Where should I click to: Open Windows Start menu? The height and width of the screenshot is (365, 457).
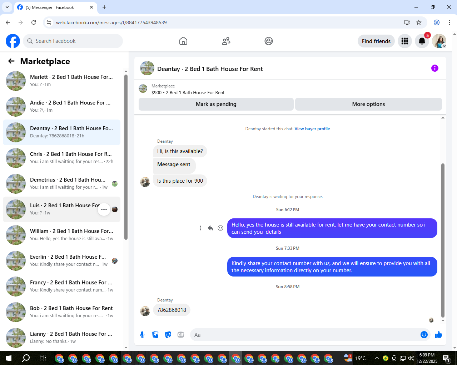pyautogui.click(x=9, y=358)
